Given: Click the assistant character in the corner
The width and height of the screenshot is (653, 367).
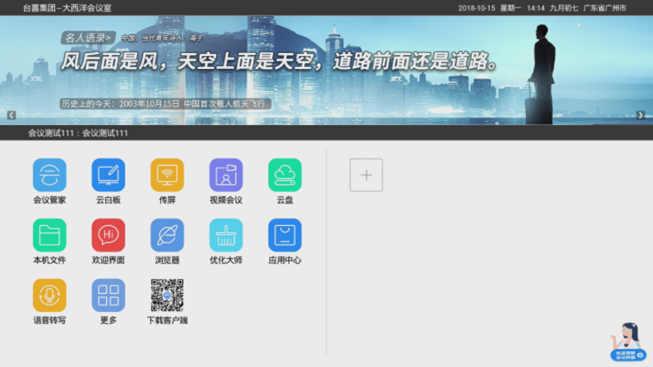Looking at the screenshot, I should pyautogui.click(x=629, y=342).
